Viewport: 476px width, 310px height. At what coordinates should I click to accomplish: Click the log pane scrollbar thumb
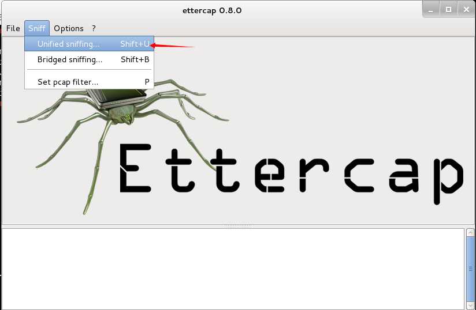[x=470, y=269]
